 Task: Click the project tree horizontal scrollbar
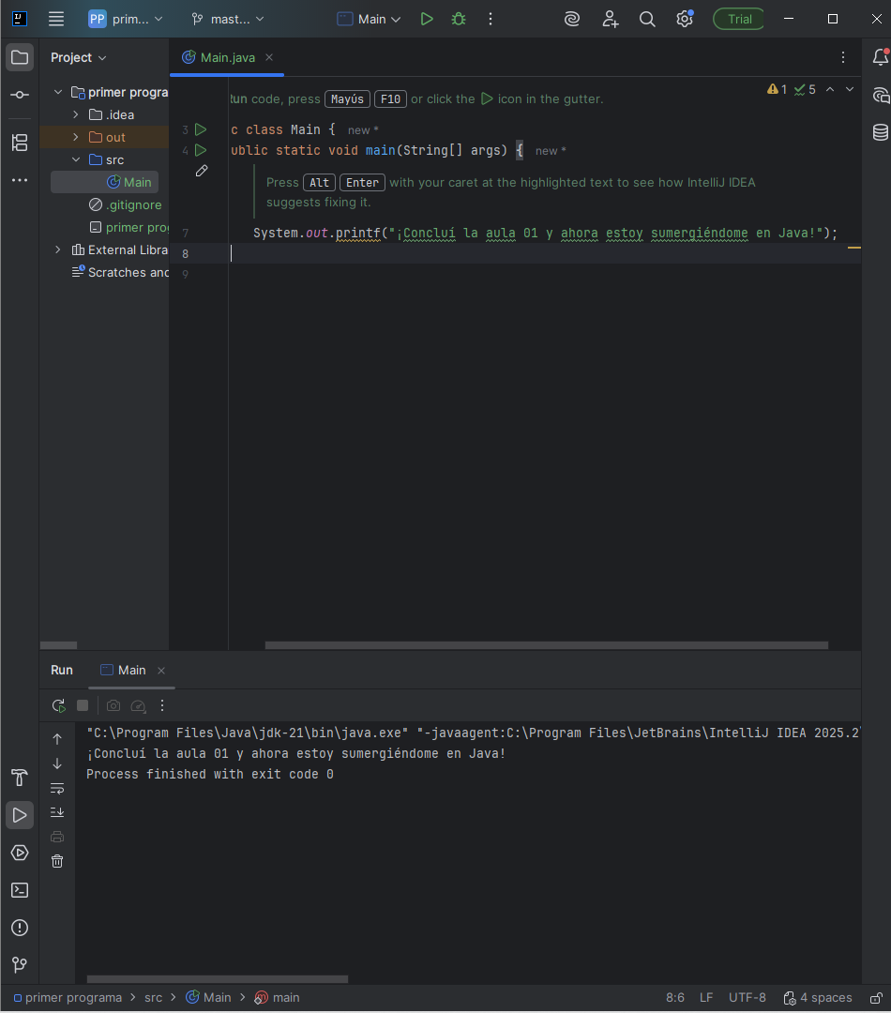[x=58, y=645]
